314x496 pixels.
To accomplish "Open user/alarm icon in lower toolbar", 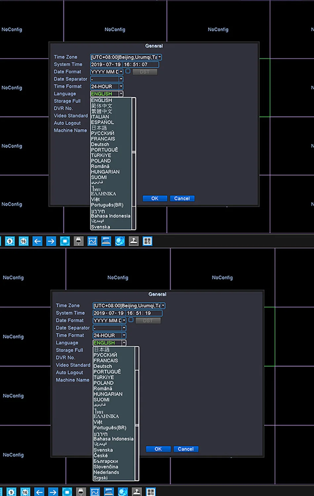I will tap(137, 492).
